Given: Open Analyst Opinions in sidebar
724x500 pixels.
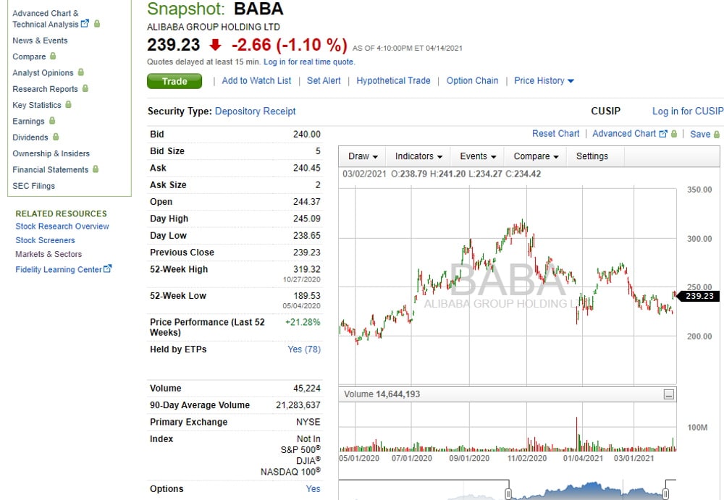Looking at the screenshot, I should pyautogui.click(x=43, y=73).
